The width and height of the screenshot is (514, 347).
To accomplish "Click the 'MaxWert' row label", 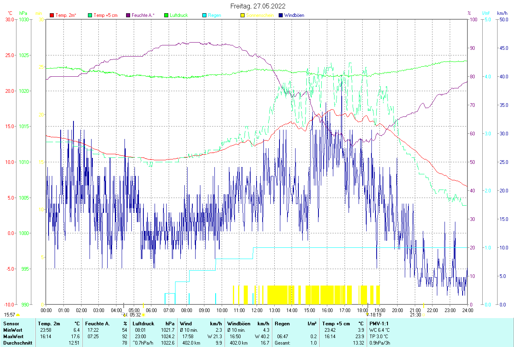I will (13, 336).
